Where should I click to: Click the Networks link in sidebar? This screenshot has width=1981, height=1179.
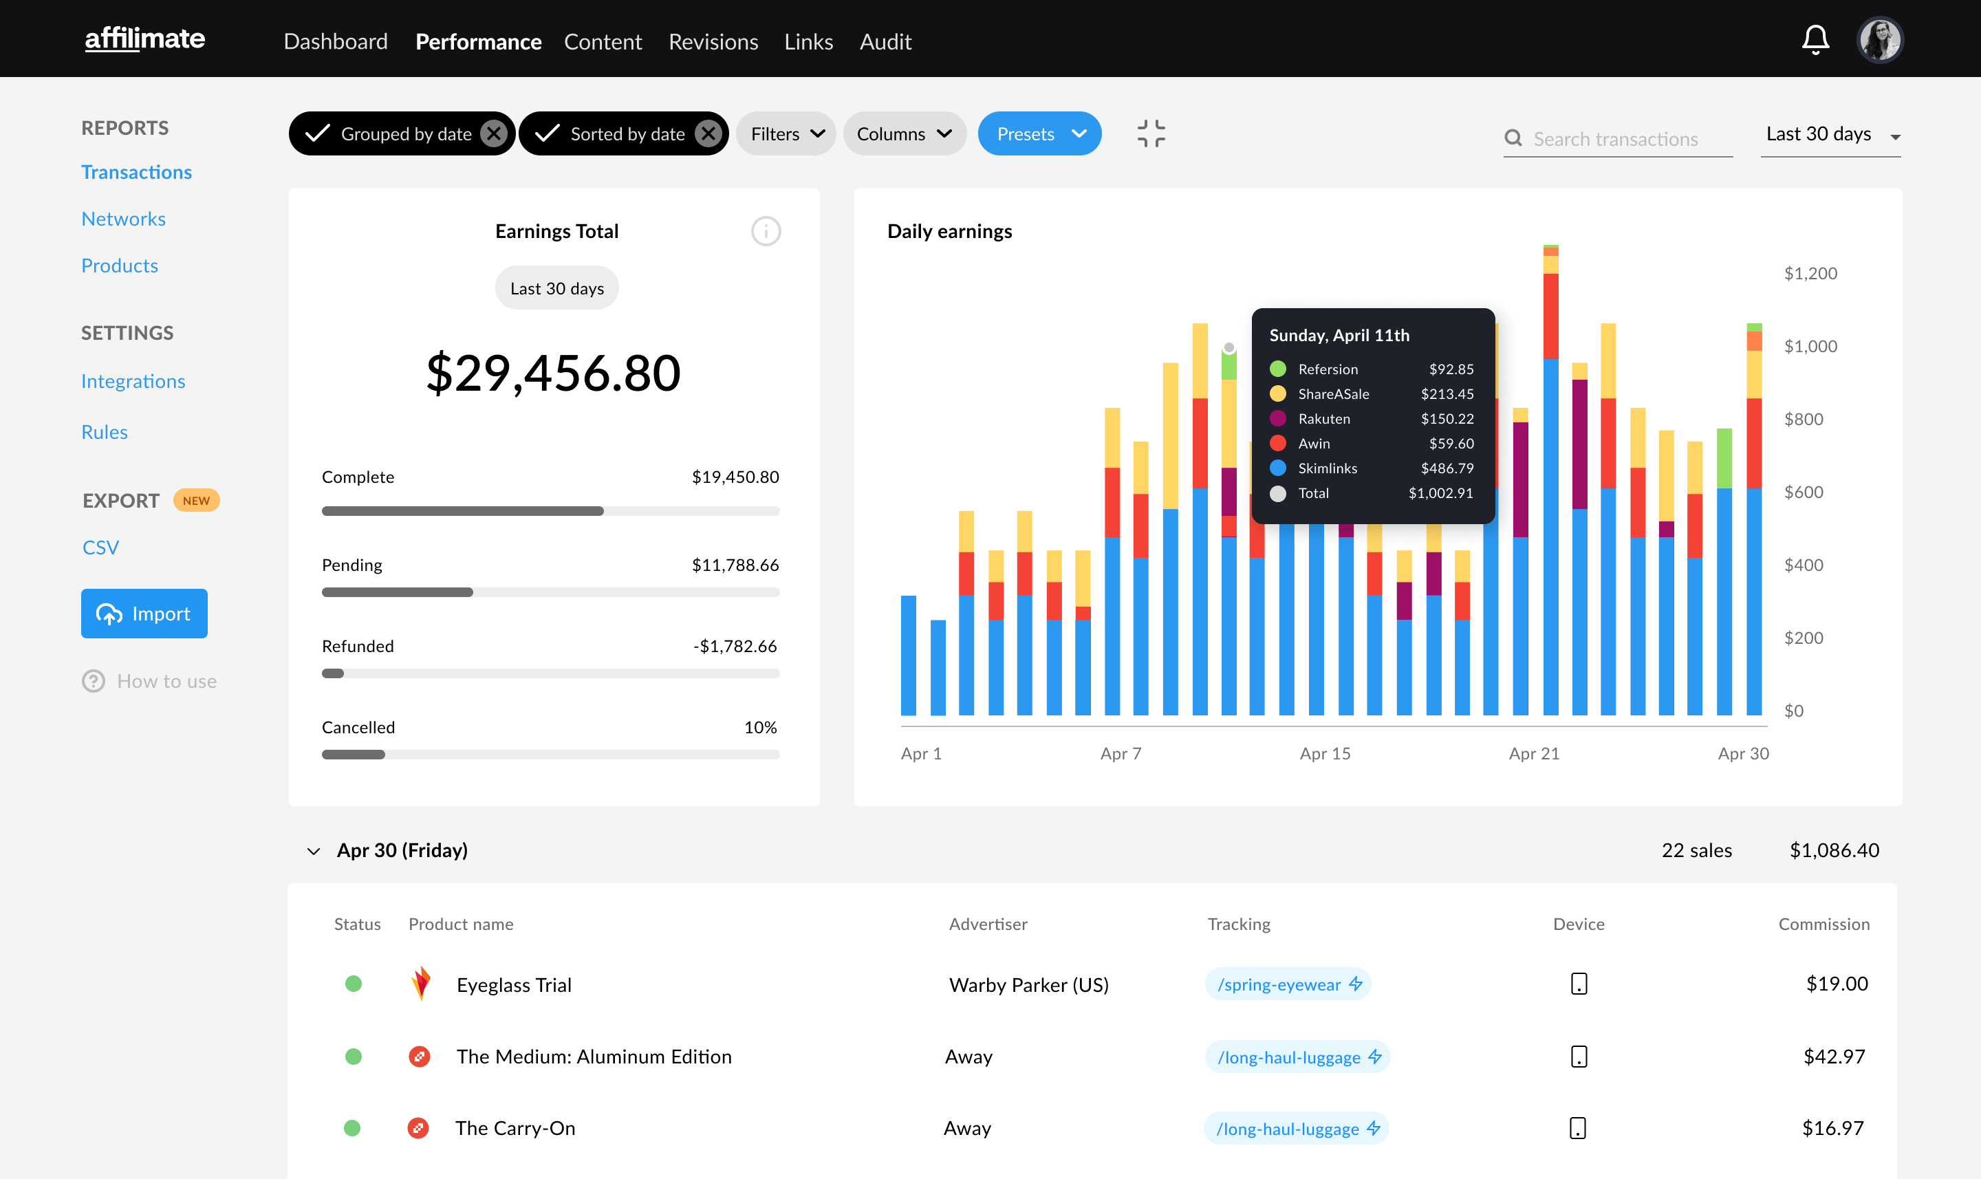[x=123, y=217]
